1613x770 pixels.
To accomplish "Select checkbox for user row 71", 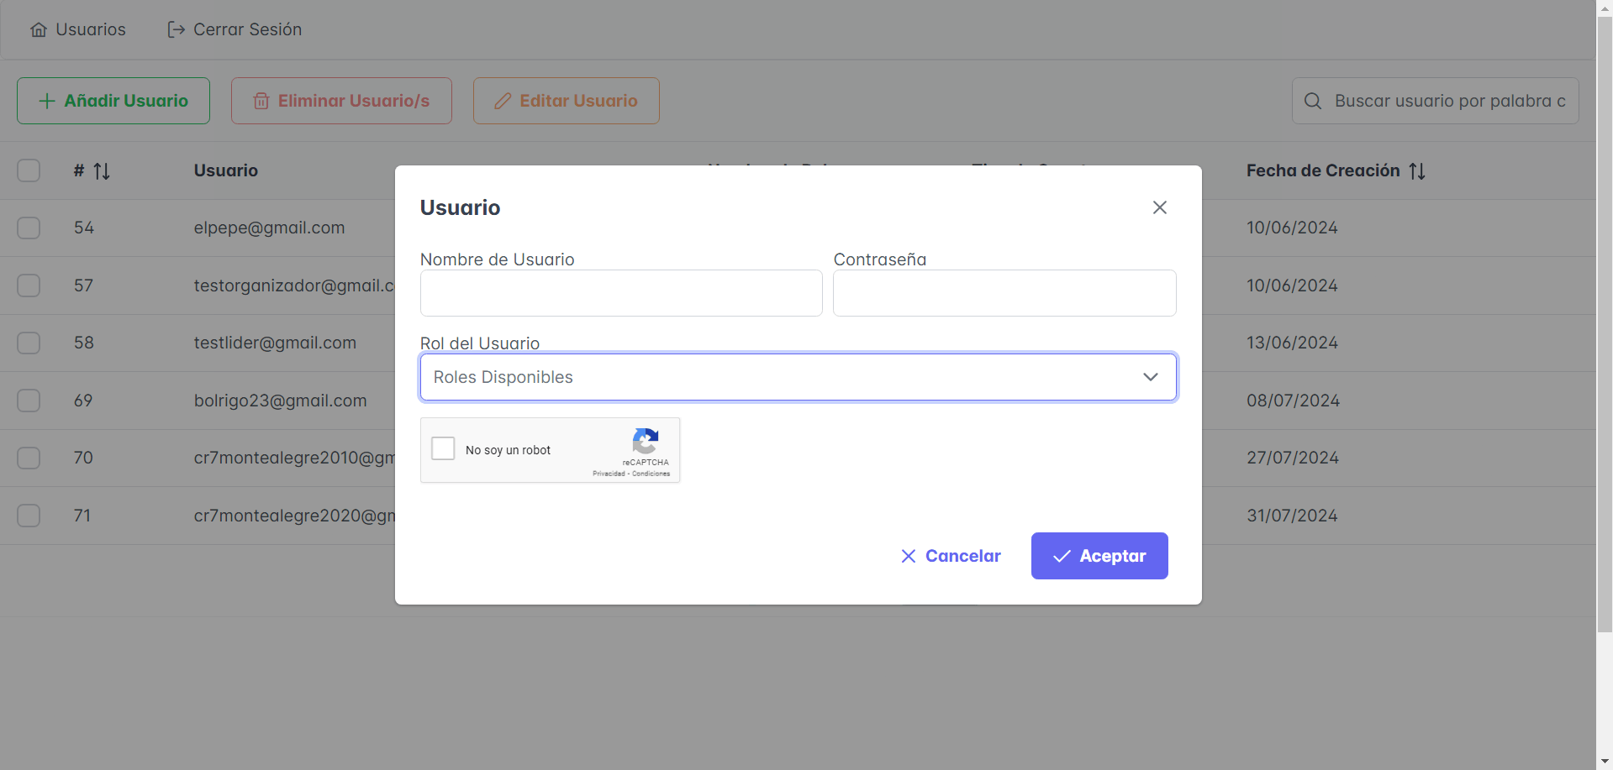I will (x=29, y=516).
